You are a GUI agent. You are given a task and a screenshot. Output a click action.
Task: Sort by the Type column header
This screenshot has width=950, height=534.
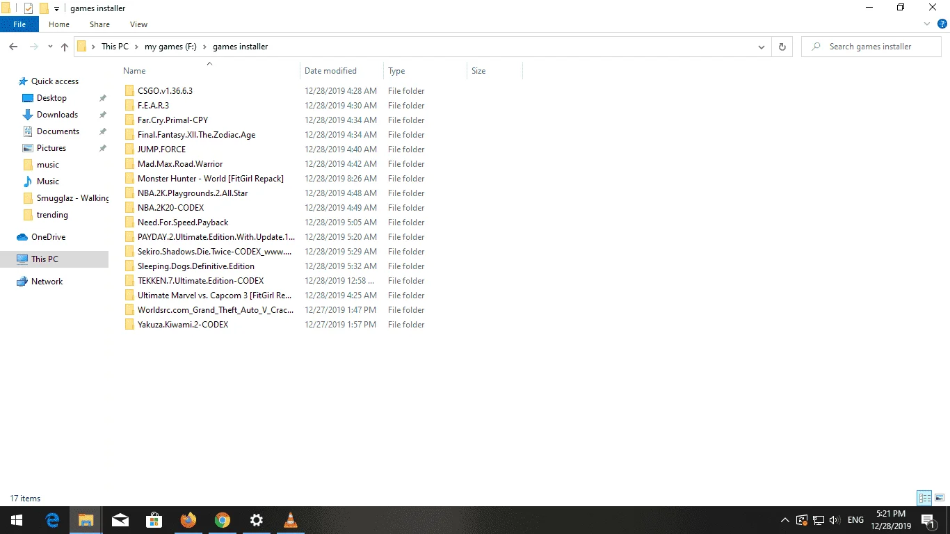click(426, 71)
